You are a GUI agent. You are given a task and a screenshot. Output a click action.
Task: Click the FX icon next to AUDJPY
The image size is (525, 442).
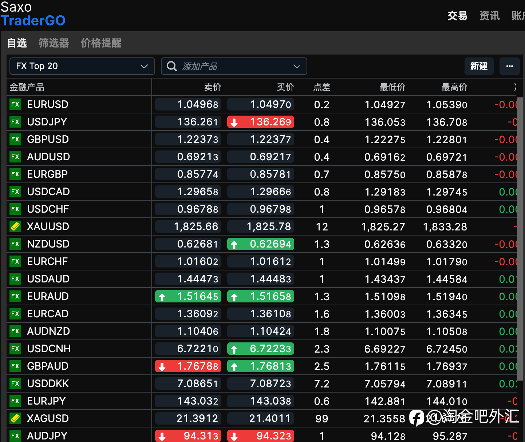coord(15,436)
